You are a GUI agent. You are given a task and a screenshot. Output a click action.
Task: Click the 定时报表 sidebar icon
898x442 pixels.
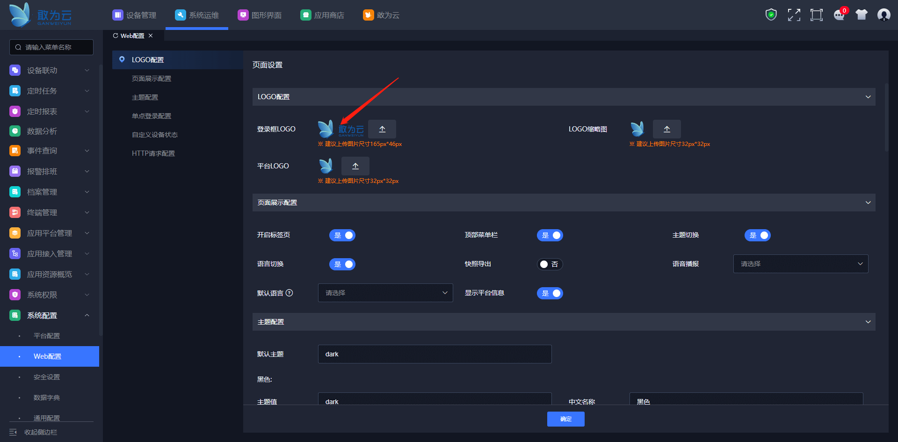[x=15, y=111]
